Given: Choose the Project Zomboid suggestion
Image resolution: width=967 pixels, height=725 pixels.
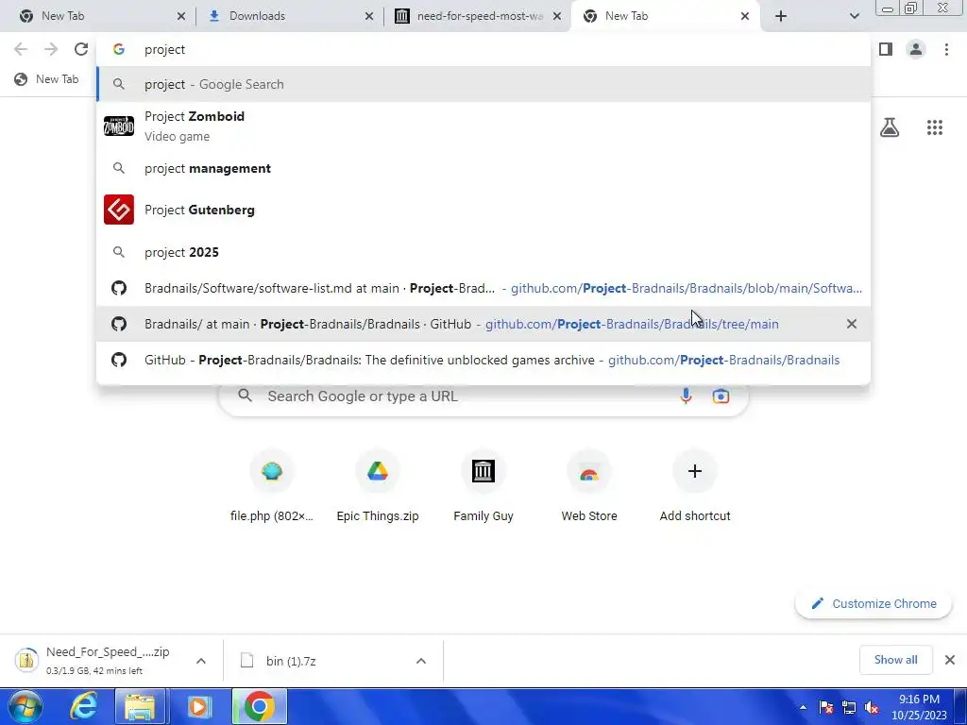Looking at the screenshot, I should (x=483, y=126).
